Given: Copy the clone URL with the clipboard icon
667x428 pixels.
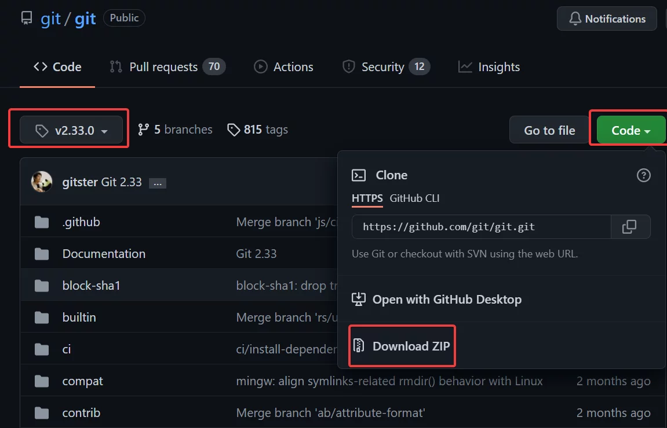Looking at the screenshot, I should point(630,227).
